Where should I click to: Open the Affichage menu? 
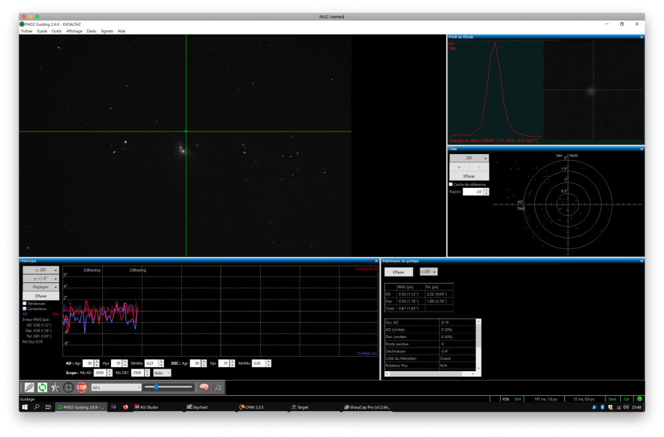tap(74, 31)
